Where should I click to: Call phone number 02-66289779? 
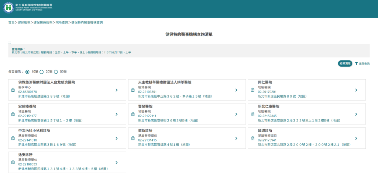pyautogui.click(x=27, y=92)
